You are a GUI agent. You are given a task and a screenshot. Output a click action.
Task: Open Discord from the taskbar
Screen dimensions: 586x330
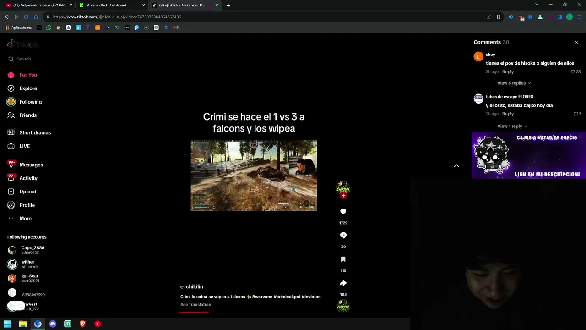point(53,324)
